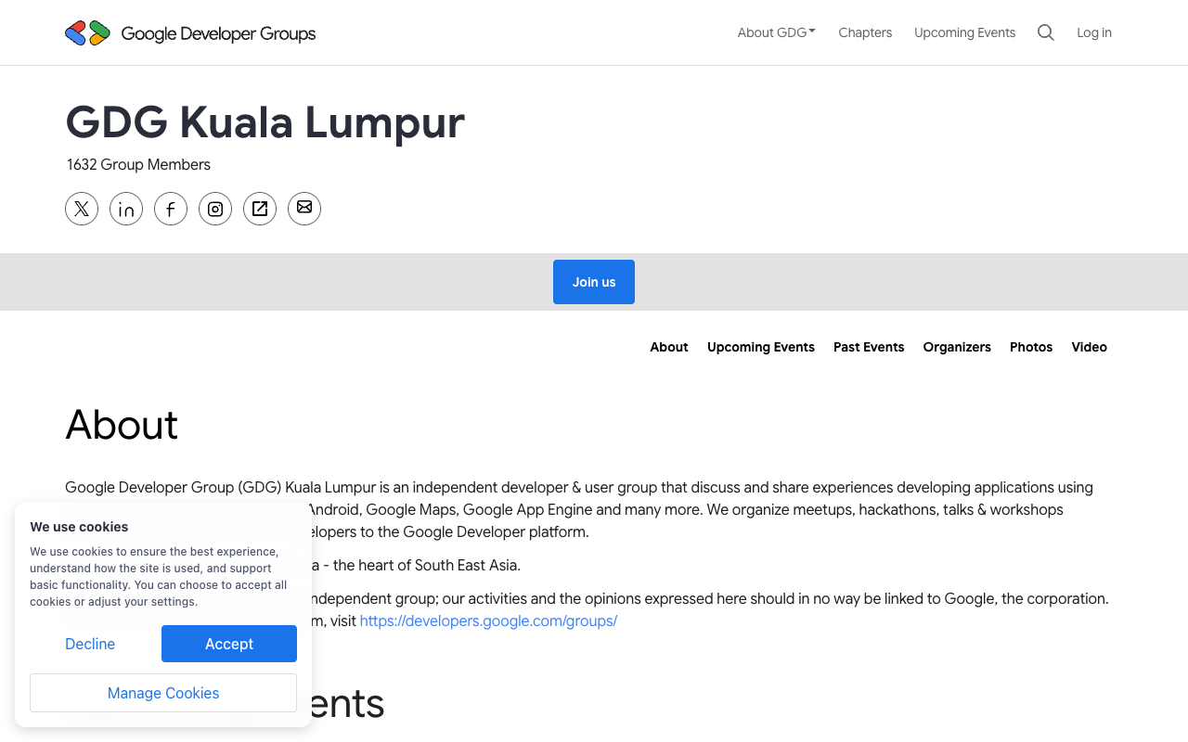The height and width of the screenshot is (742, 1188).
Task: Open the Facebook page icon
Action: (171, 209)
